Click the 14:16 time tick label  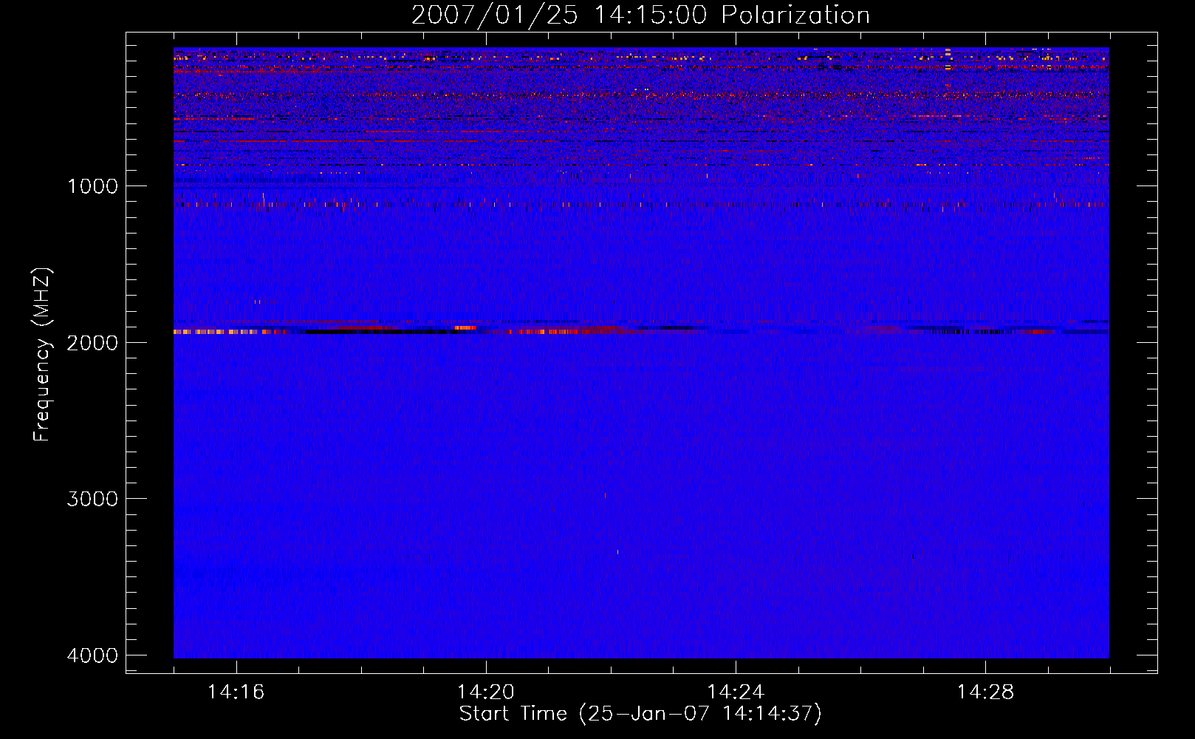pos(236,692)
